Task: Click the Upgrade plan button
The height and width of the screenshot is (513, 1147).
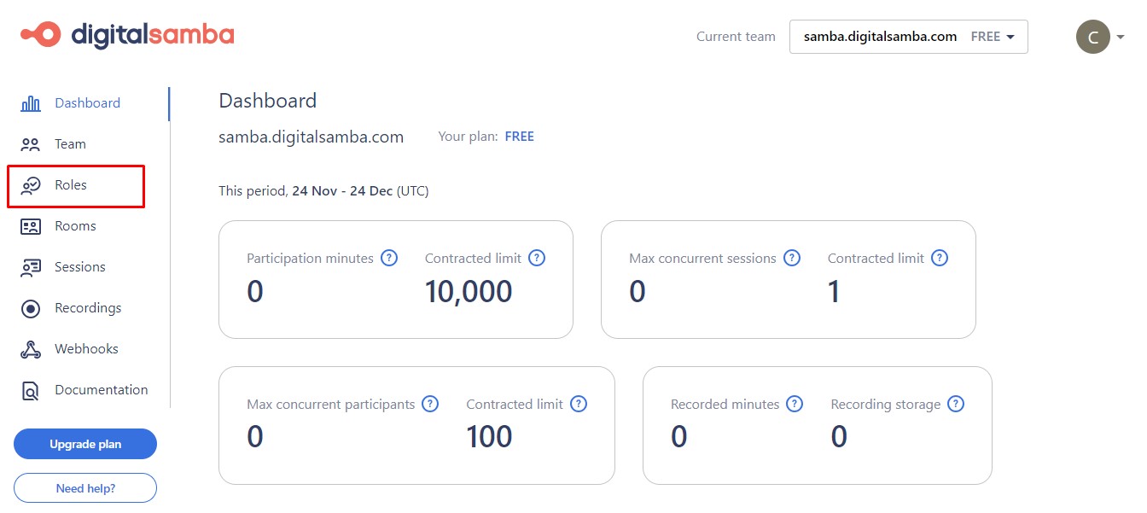Action: click(x=85, y=444)
